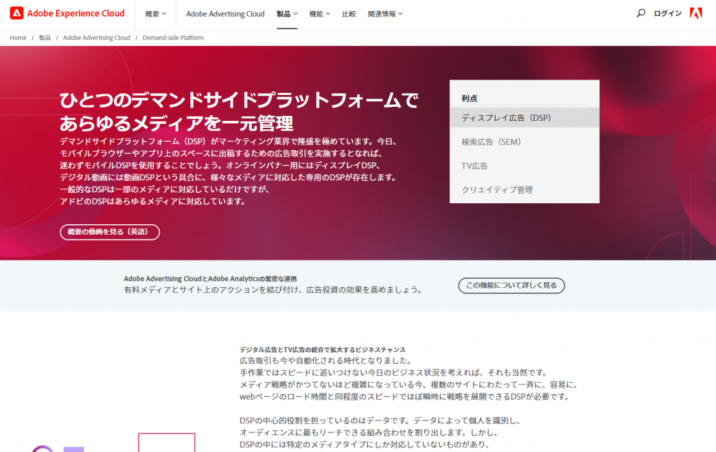Select ディスプレイ広告（DSP）in side menu
The height and width of the screenshot is (452, 716).
(524, 117)
